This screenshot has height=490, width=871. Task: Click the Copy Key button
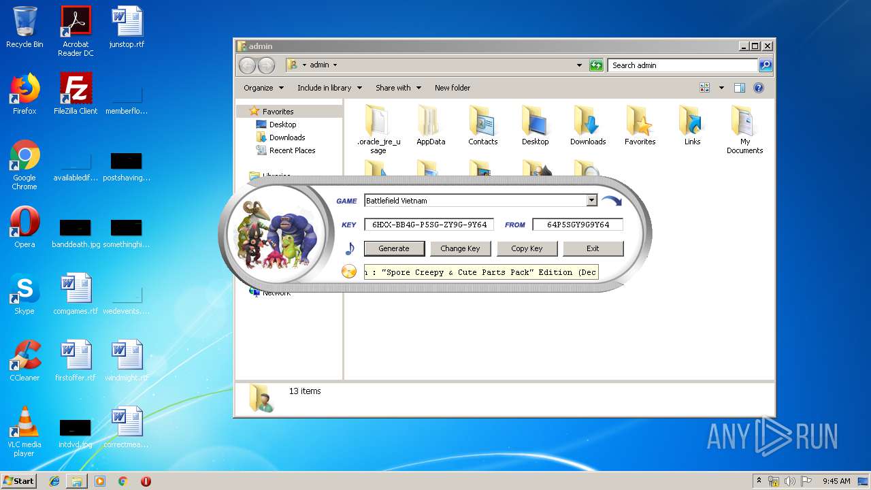tap(527, 248)
